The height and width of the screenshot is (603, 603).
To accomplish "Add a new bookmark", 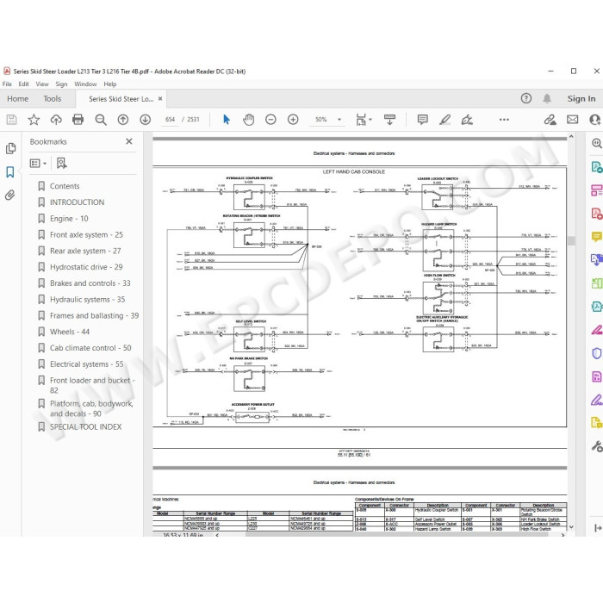I will click(61, 163).
